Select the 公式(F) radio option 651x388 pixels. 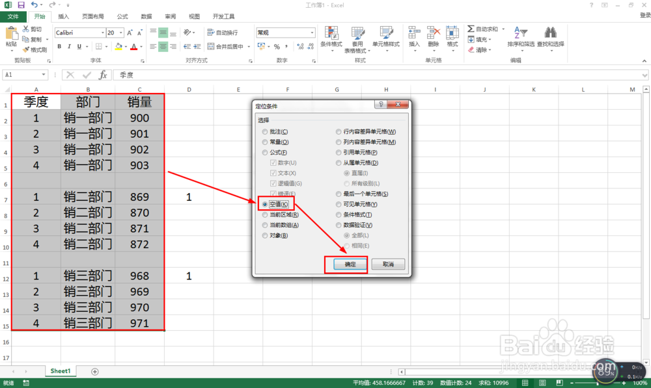click(265, 153)
